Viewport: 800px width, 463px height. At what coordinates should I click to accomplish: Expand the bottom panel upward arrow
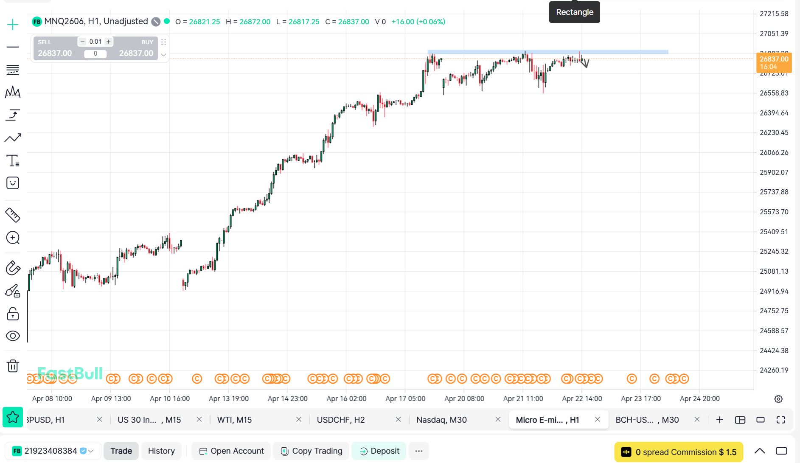[760, 451]
